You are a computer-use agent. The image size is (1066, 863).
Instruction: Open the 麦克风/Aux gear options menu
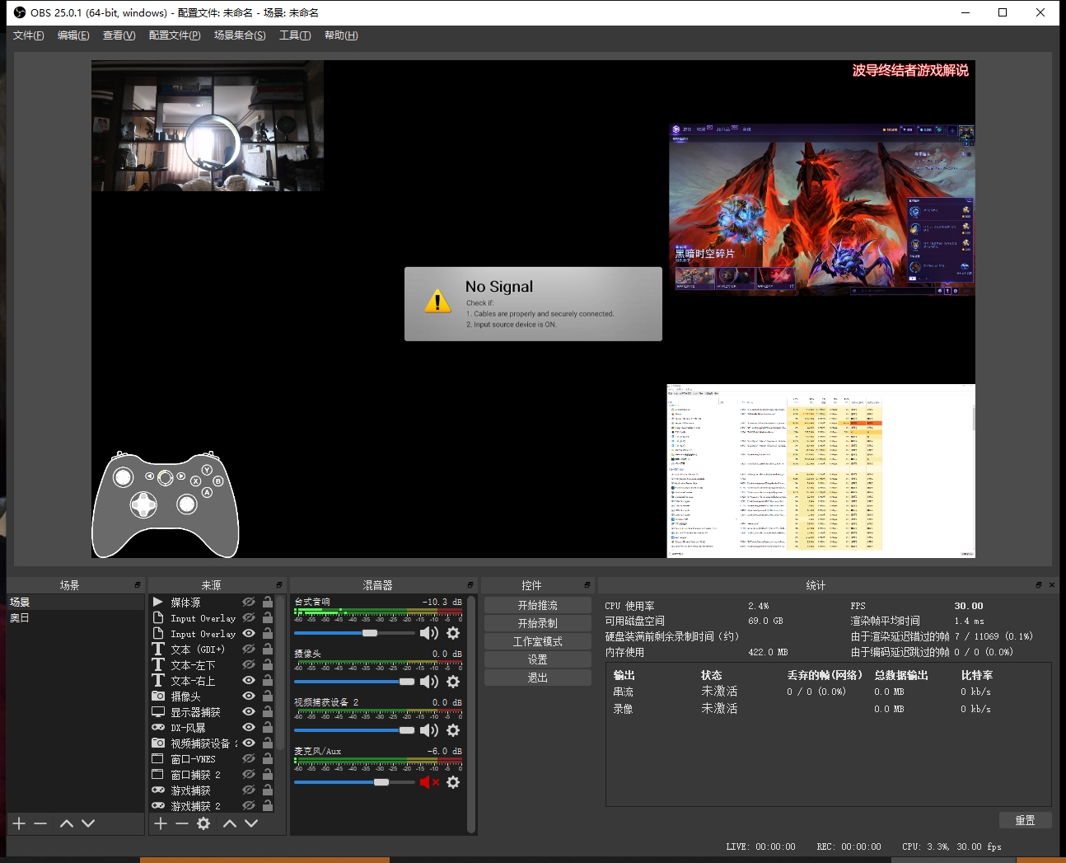[x=453, y=782]
